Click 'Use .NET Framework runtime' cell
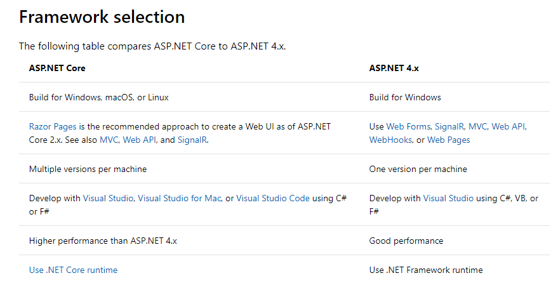558x292 pixels. [x=426, y=270]
